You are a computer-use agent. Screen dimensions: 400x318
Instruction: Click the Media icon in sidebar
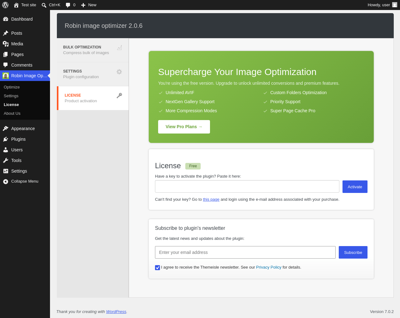pos(6,44)
